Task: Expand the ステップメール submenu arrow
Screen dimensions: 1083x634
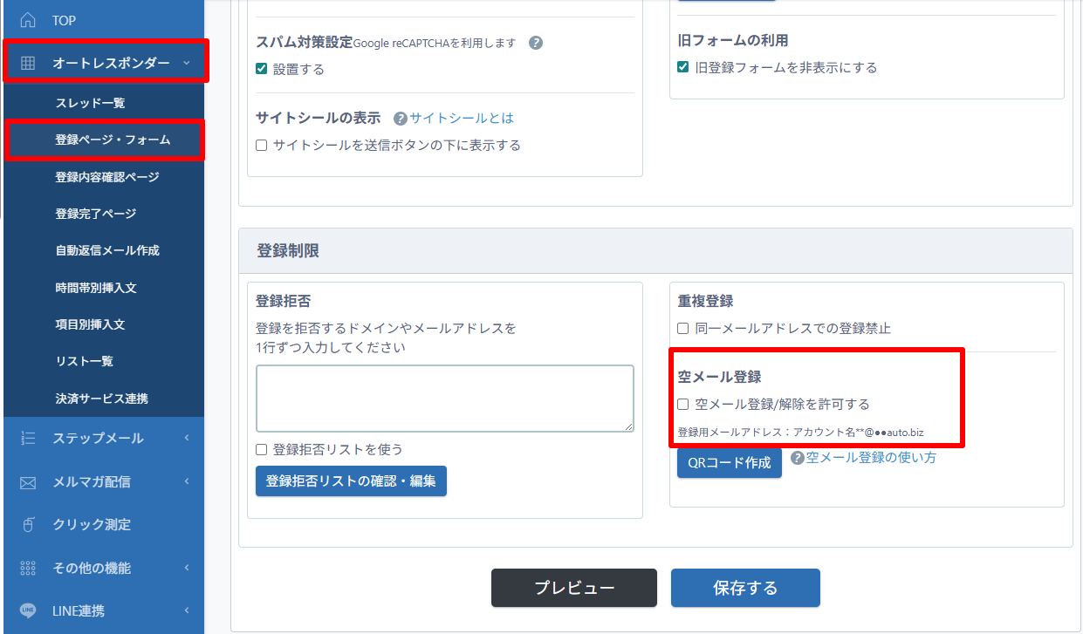Action: [186, 439]
